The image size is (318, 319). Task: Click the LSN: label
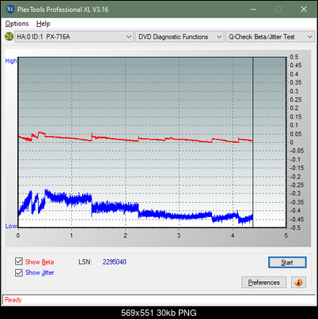85,262
